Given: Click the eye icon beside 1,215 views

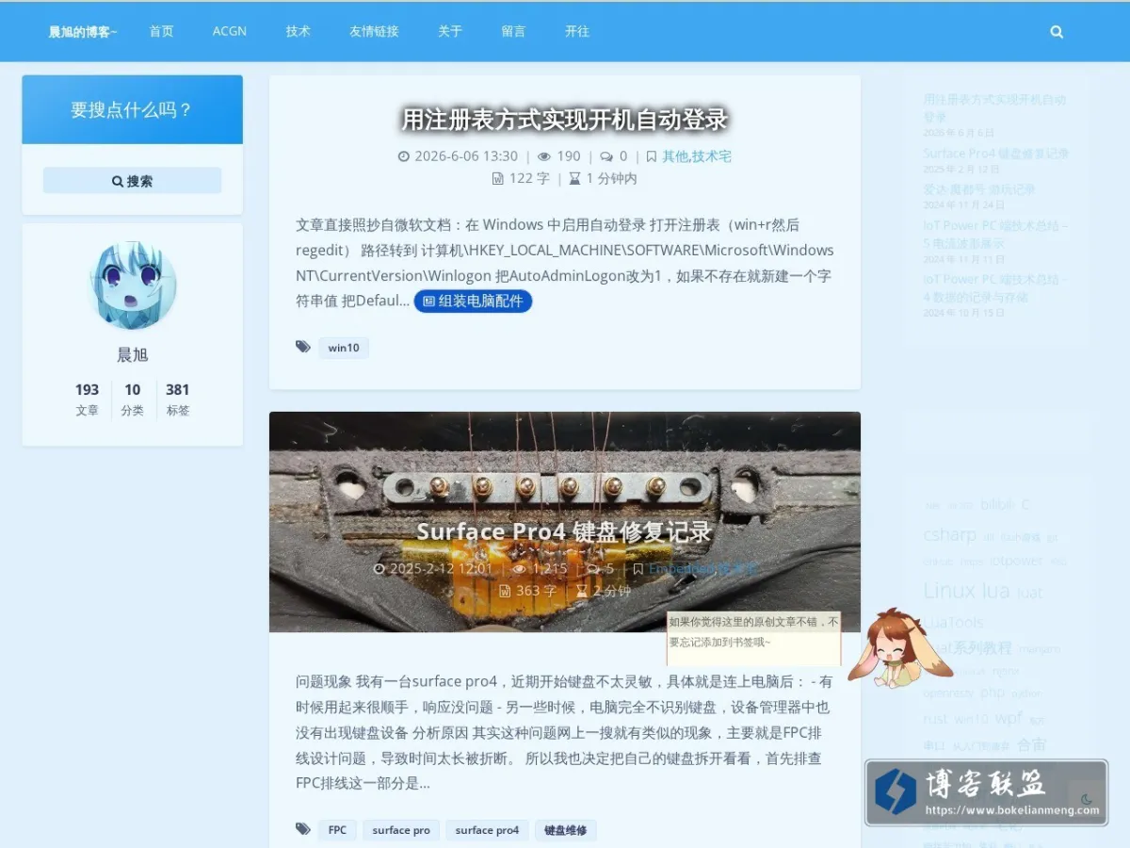Looking at the screenshot, I should click(519, 569).
